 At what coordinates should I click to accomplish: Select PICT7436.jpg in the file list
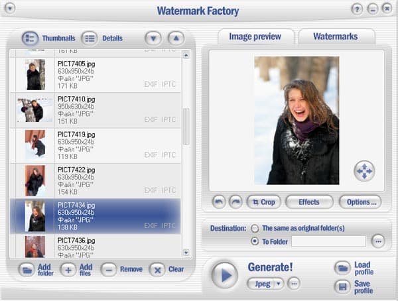(x=95, y=246)
